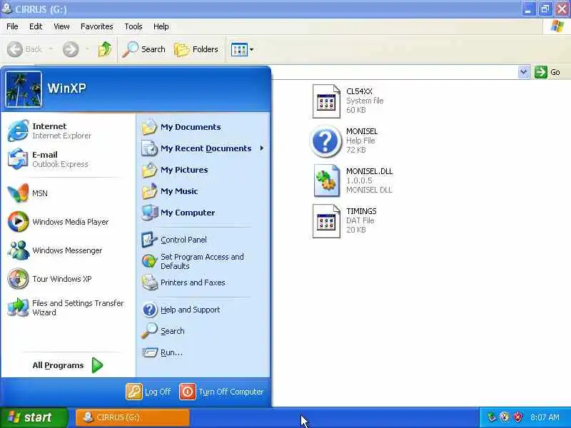The width and height of the screenshot is (571, 428).
Task: Click the Search toolbar button
Action: point(144,49)
